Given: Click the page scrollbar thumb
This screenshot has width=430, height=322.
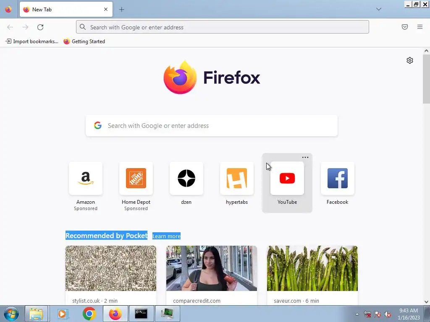Looking at the screenshot, I should click(x=426, y=79).
